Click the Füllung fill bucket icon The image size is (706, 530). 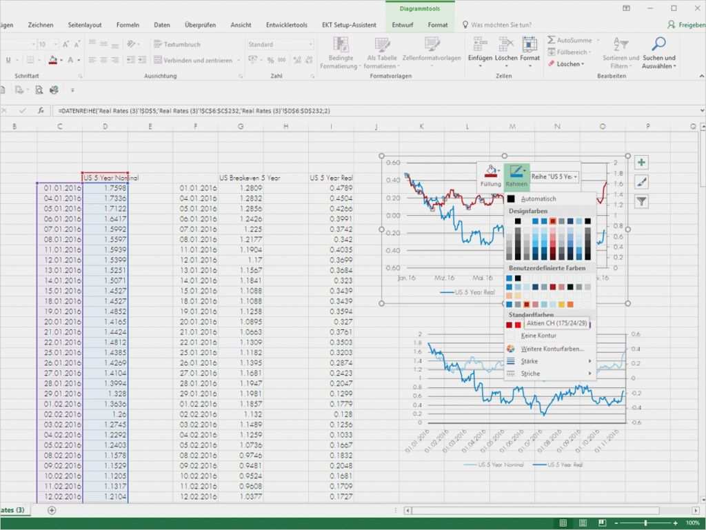(x=491, y=172)
